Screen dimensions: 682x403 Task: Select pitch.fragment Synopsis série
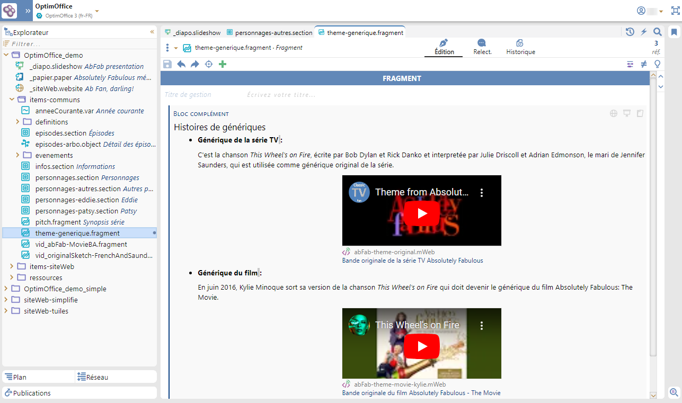click(73, 222)
